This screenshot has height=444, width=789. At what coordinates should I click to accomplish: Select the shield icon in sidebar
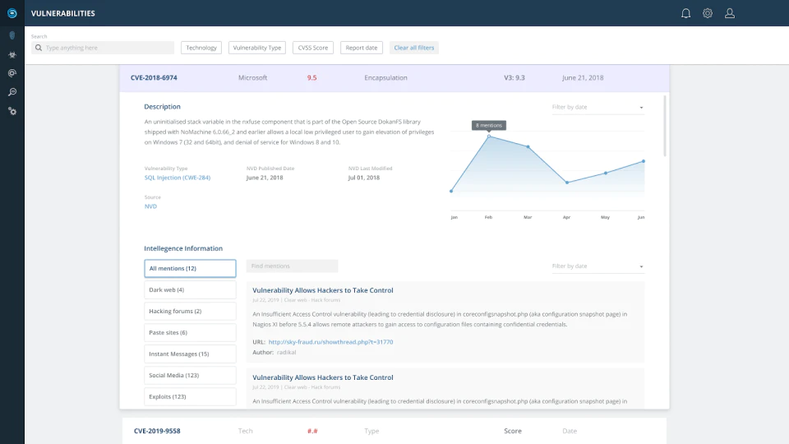[x=12, y=35]
